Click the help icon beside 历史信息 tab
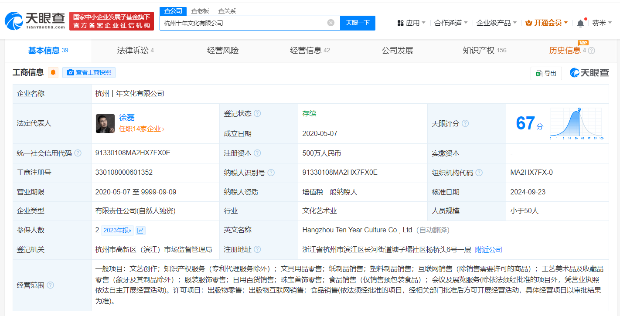This screenshot has height=316, width=620. click(591, 51)
